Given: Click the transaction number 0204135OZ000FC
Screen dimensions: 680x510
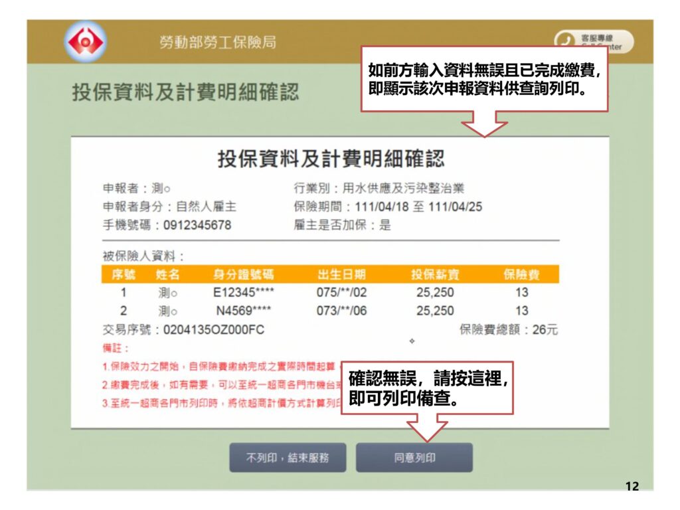Looking at the screenshot, I should click(214, 330).
